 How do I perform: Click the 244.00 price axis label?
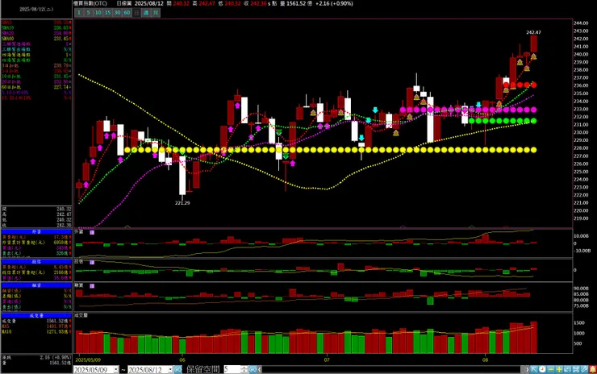coord(581,23)
